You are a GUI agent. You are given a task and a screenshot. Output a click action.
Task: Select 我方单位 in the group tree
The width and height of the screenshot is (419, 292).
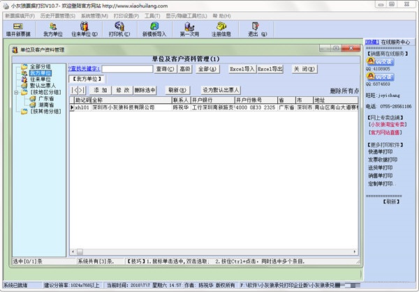(x=41, y=72)
